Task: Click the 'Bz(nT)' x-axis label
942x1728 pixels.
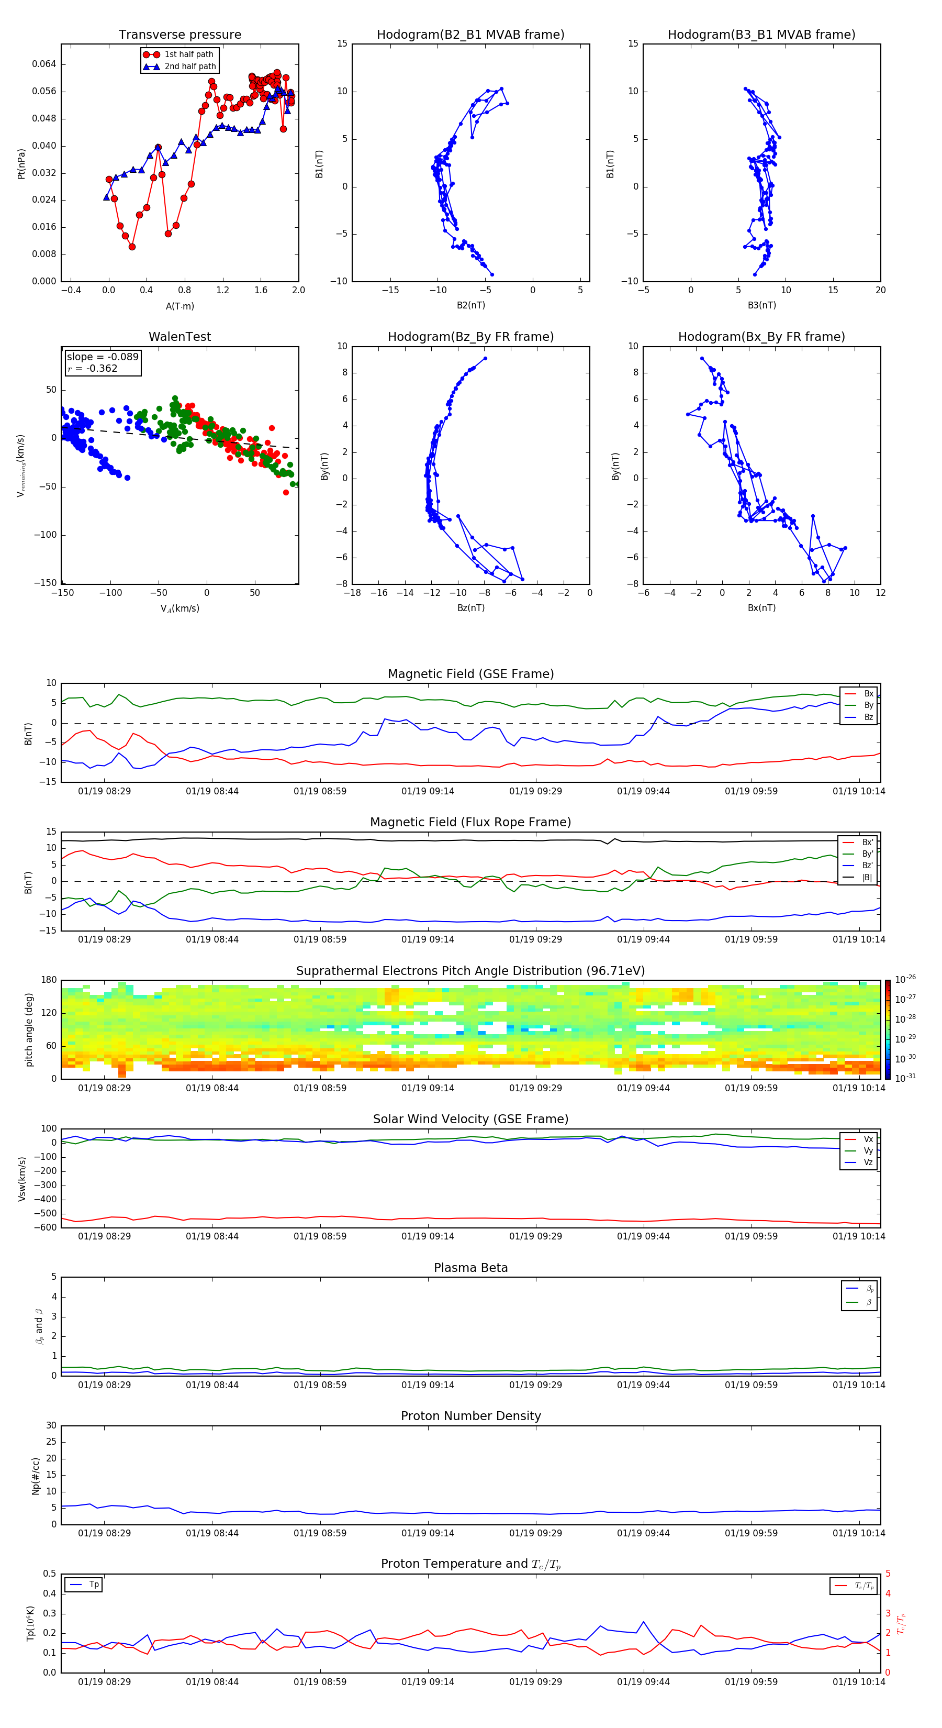Action: pyautogui.click(x=470, y=608)
